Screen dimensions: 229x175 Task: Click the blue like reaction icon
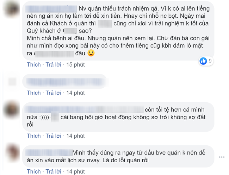[x=203, y=61]
